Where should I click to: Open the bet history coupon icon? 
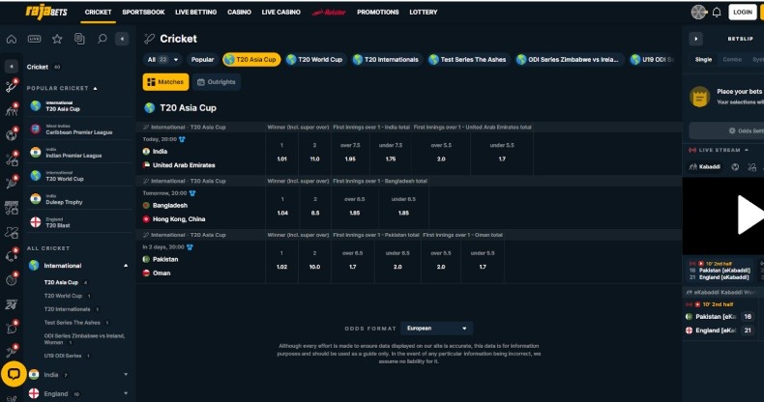[x=79, y=39]
